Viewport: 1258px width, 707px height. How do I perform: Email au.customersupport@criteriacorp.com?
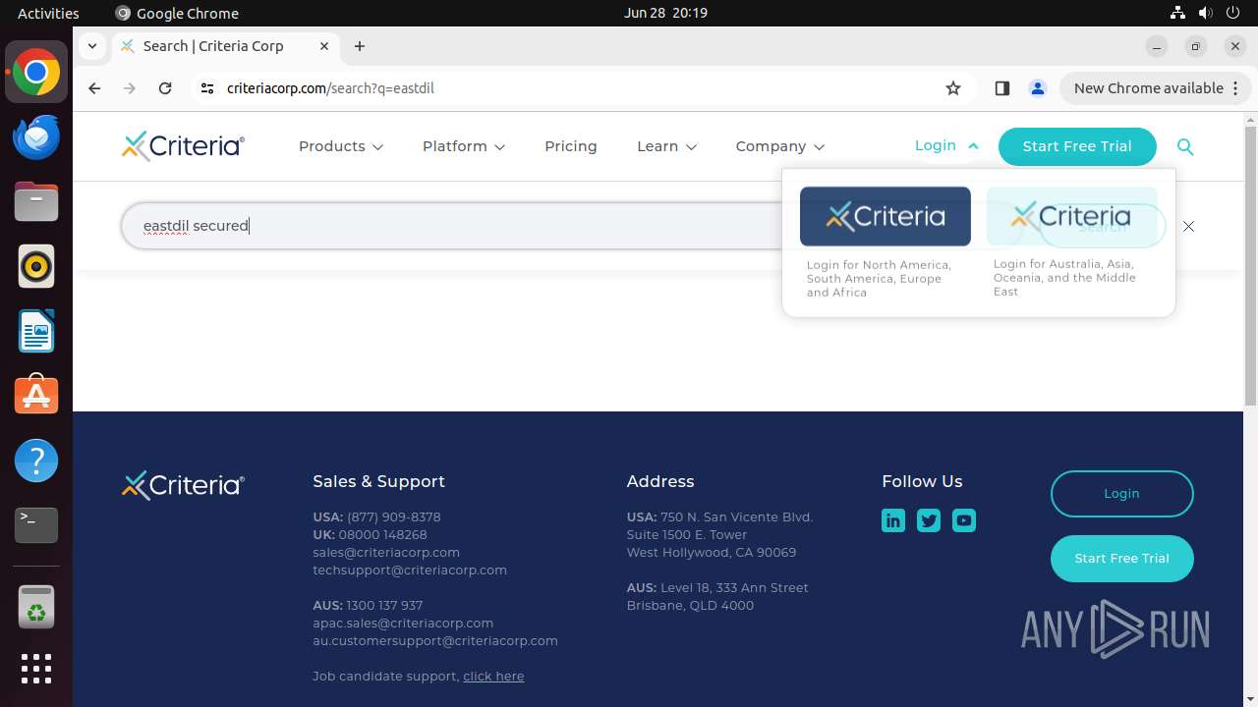pos(435,640)
